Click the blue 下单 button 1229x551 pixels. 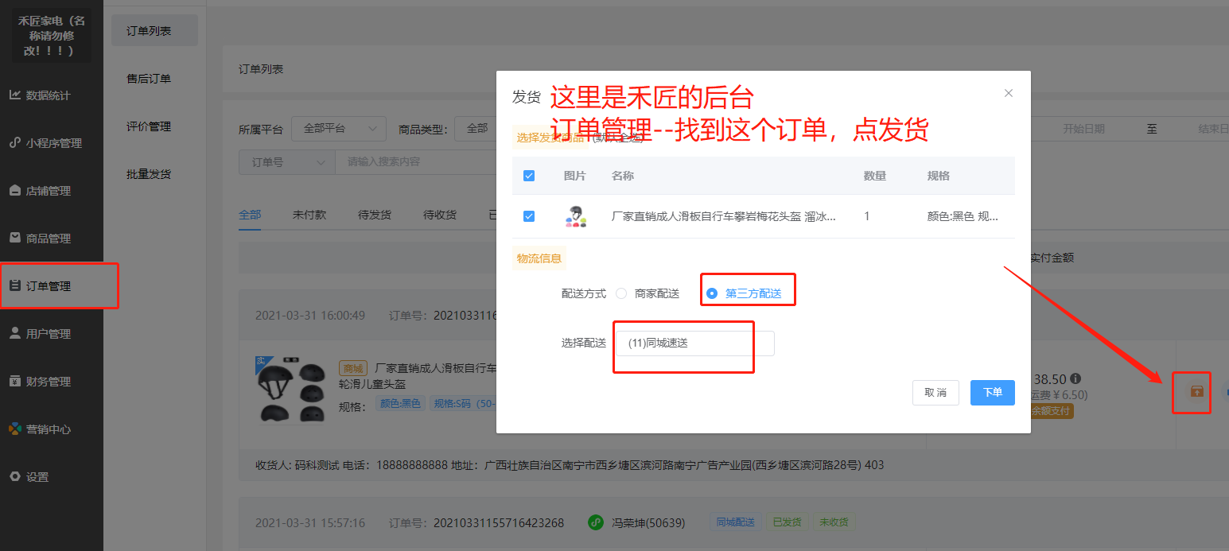993,393
